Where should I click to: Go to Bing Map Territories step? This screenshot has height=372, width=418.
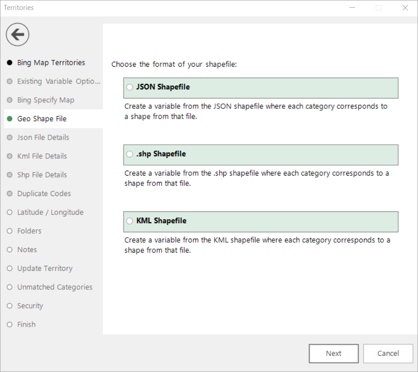pyautogui.click(x=51, y=63)
